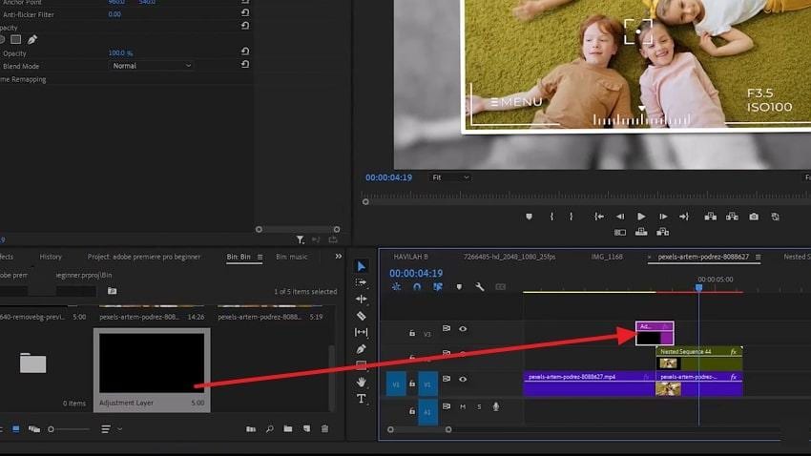Open the pexels-artem-podrez sequence panel menu

pos(758,257)
